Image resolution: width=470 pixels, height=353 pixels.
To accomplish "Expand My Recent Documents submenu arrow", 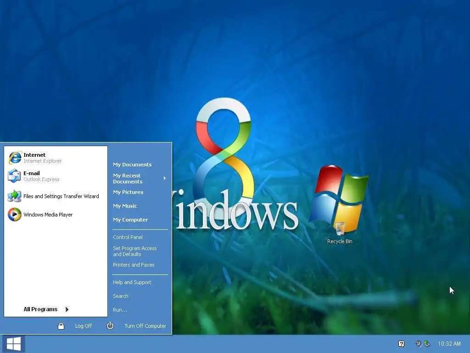I will coord(165,178).
